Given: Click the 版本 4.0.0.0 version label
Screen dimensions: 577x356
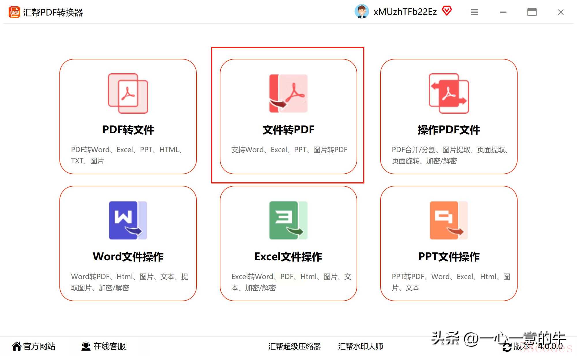Looking at the screenshot, I should coord(538,346).
